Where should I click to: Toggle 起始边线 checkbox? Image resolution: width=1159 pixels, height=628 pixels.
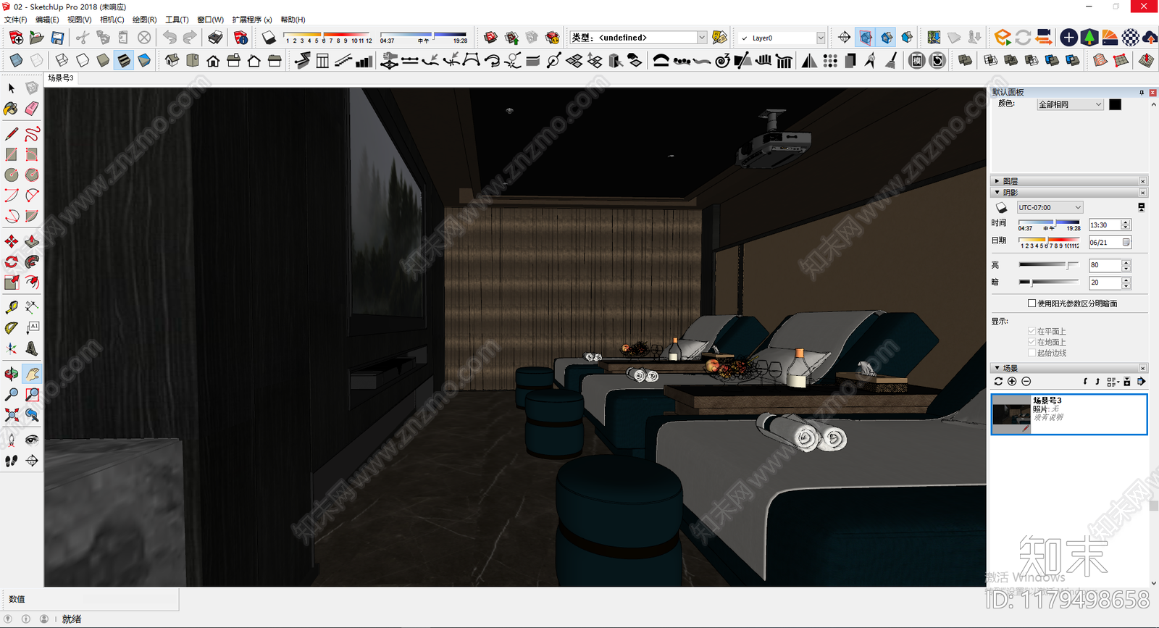click(1032, 353)
